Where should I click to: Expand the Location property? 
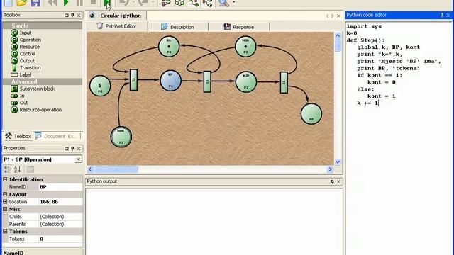(x=5, y=201)
